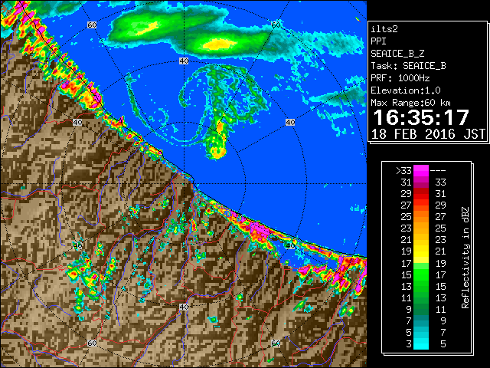Pick the dark green 9–11 dBZ legend band

point(421,309)
